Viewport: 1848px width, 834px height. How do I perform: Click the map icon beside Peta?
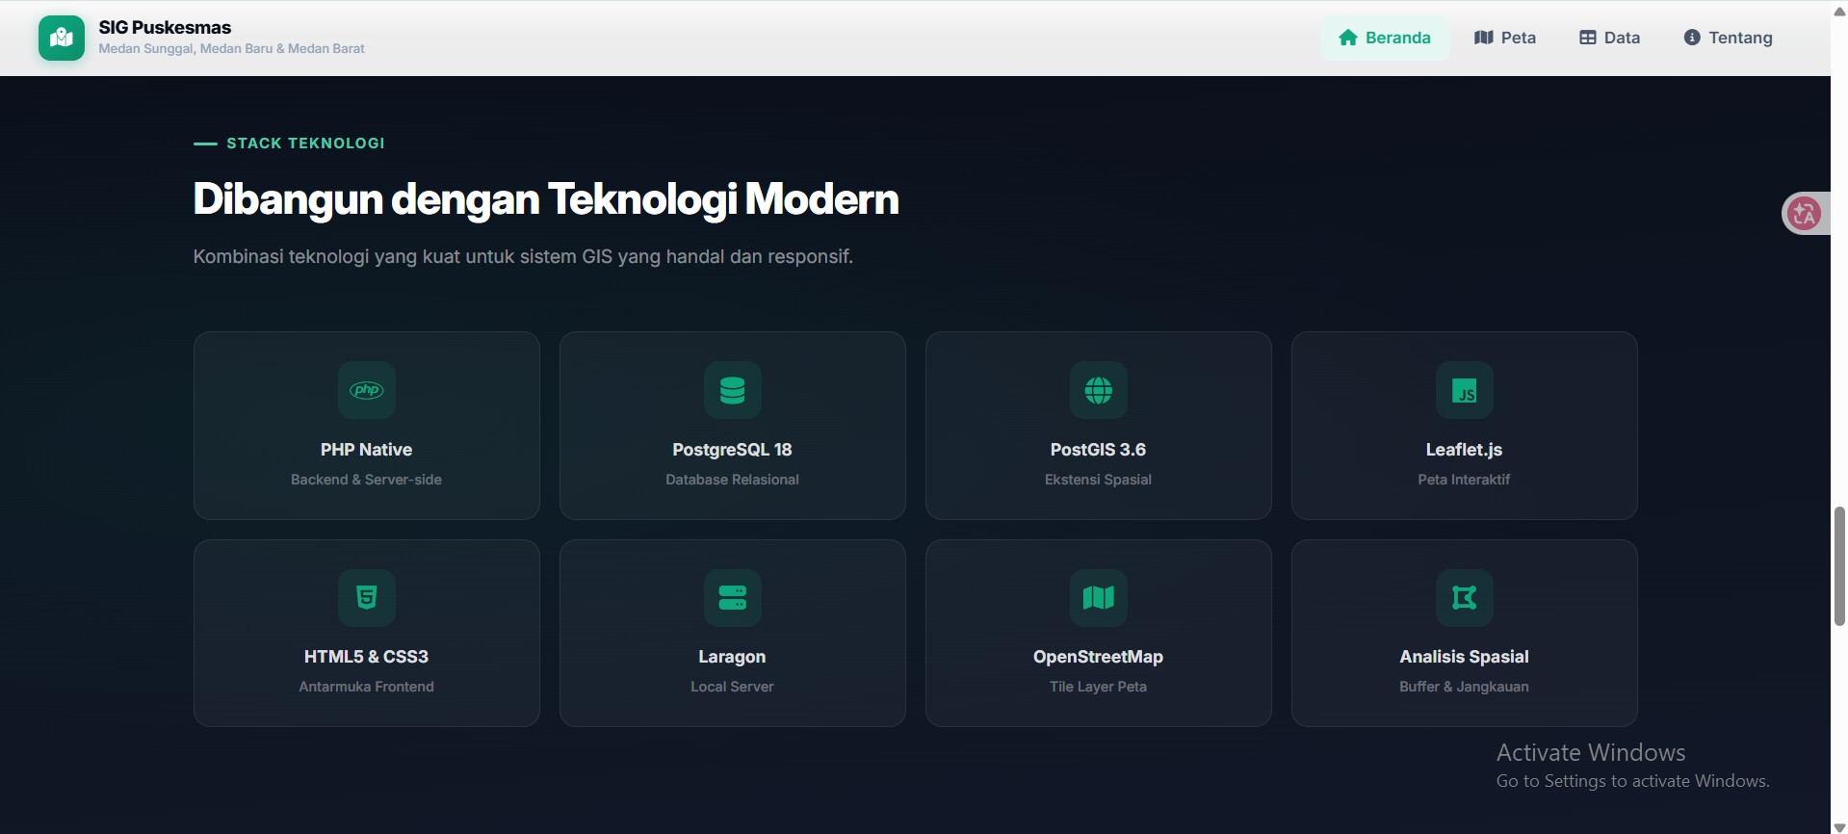click(x=1483, y=38)
